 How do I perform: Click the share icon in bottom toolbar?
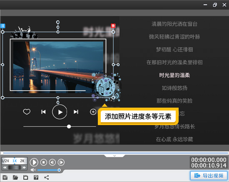47,177
